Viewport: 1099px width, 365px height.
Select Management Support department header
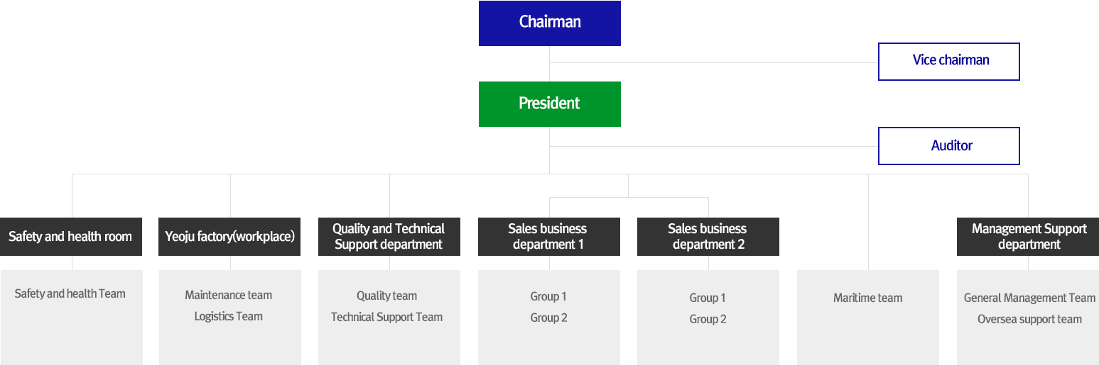[x=1028, y=237]
